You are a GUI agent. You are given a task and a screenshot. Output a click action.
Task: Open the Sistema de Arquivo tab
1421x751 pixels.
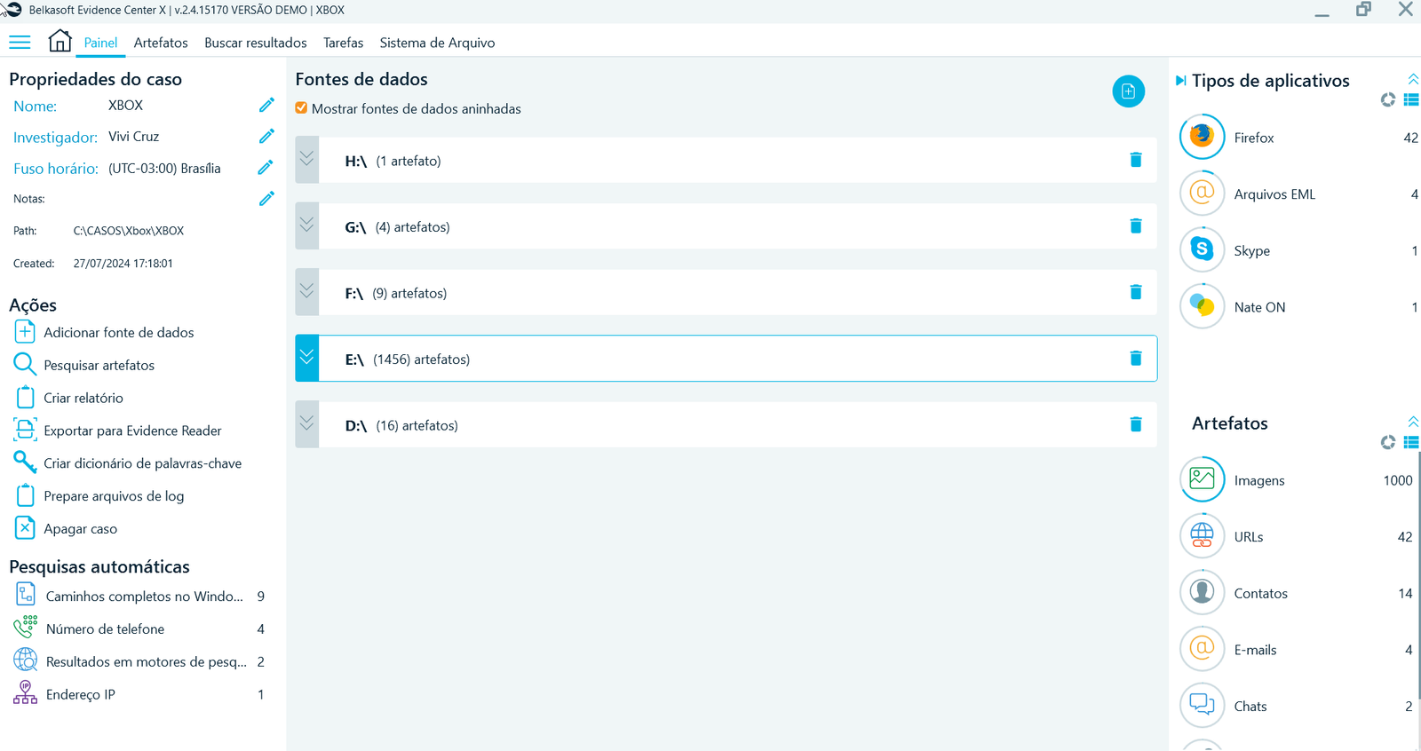coord(437,43)
